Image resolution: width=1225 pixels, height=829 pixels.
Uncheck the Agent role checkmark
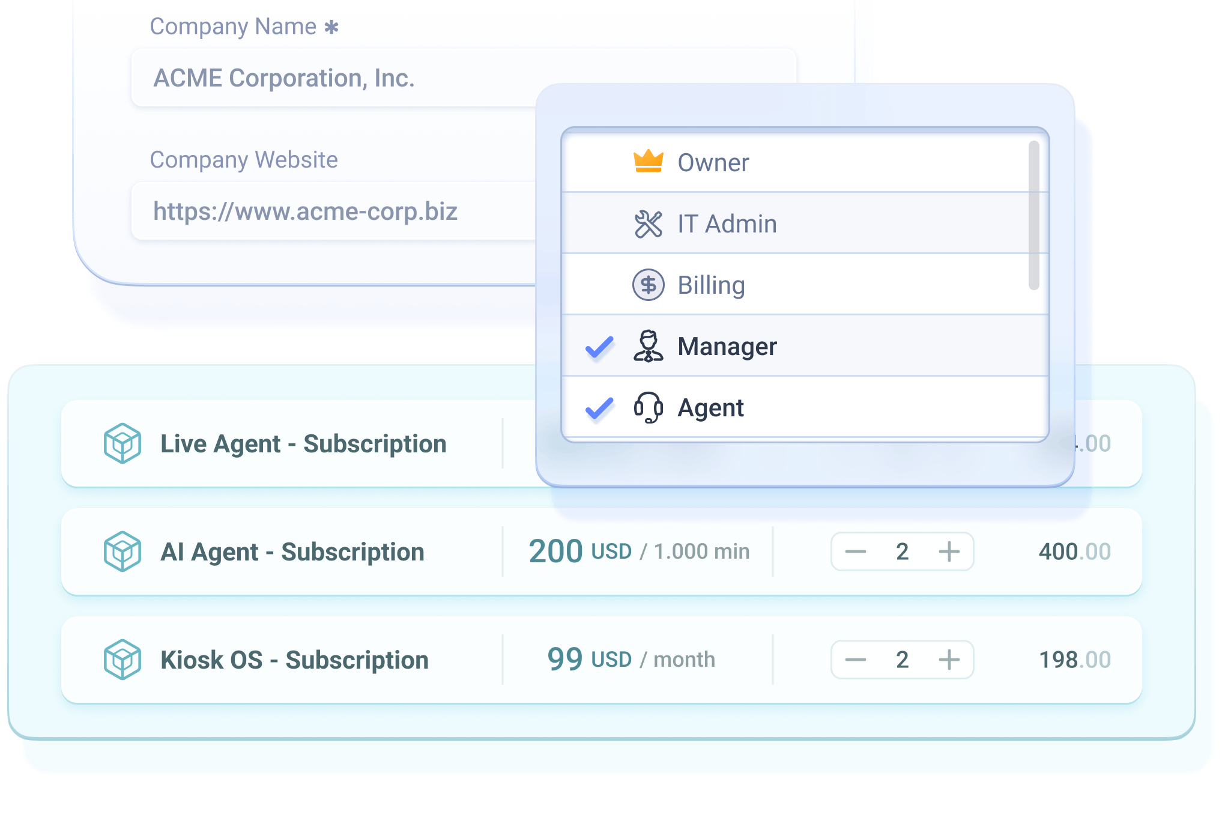click(599, 408)
